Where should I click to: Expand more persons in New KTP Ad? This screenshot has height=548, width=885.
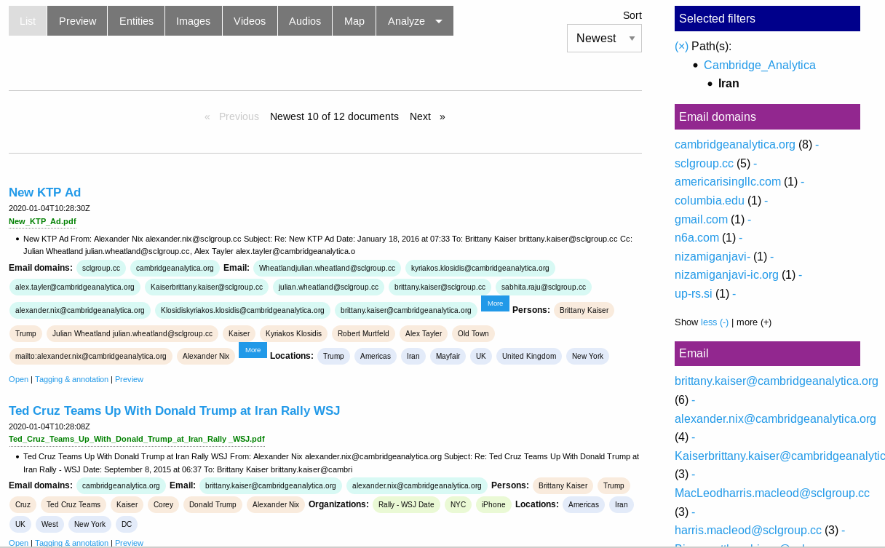(253, 350)
